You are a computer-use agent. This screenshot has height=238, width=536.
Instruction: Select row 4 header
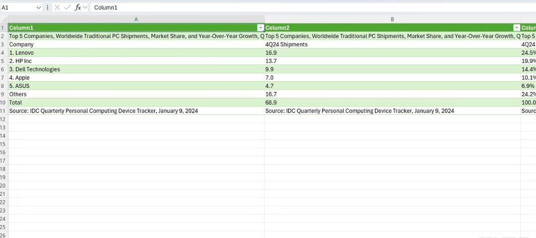tap(4, 53)
